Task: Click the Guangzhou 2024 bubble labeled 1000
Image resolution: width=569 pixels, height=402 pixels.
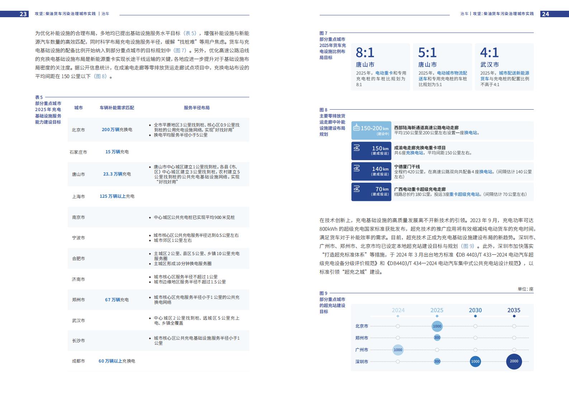Action: coord(398,350)
